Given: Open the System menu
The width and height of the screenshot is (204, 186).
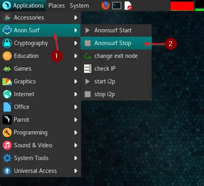Looking at the screenshot, I should (x=79, y=6).
